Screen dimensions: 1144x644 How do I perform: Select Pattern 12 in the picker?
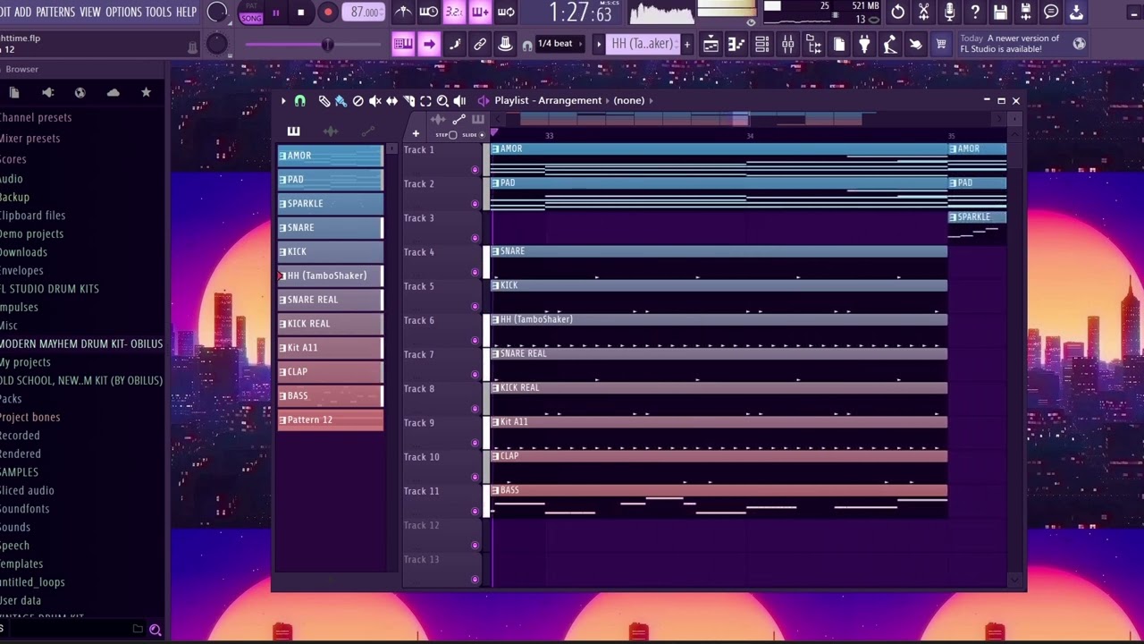[331, 419]
